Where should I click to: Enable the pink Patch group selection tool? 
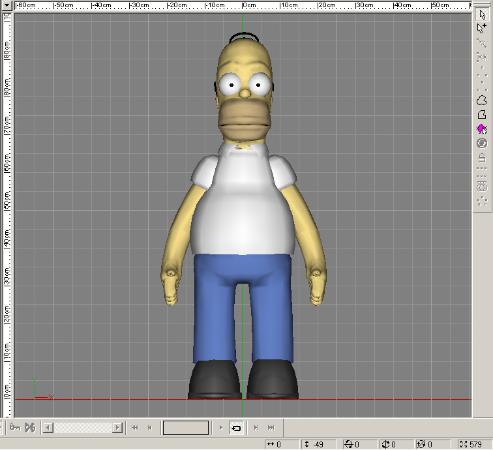pyautogui.click(x=482, y=129)
